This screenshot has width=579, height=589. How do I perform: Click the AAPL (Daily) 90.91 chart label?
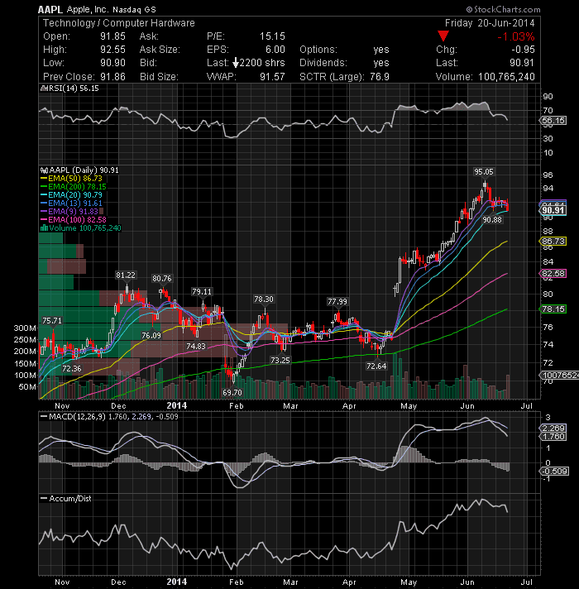coord(79,170)
